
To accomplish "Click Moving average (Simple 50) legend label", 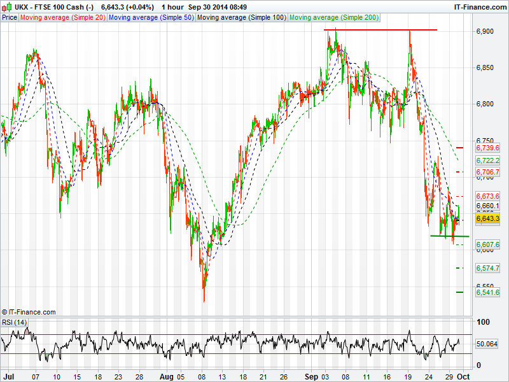I will [151, 17].
